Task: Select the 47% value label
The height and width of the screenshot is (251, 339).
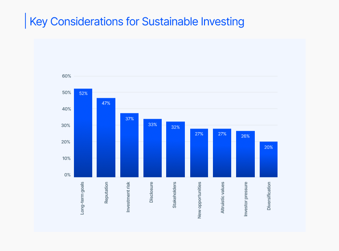Action: coord(106,103)
